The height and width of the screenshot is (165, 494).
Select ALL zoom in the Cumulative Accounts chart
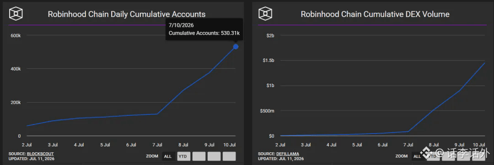coord(168,156)
